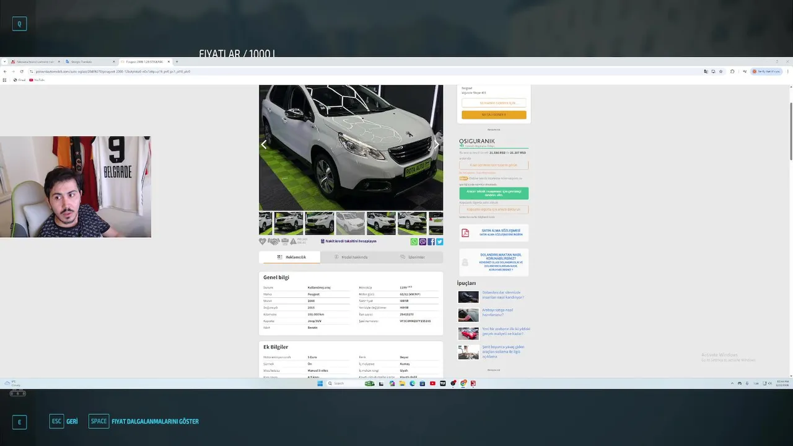Click Nakit kredi taksitini hesaplayın link
The width and height of the screenshot is (793, 446).
coord(348,242)
